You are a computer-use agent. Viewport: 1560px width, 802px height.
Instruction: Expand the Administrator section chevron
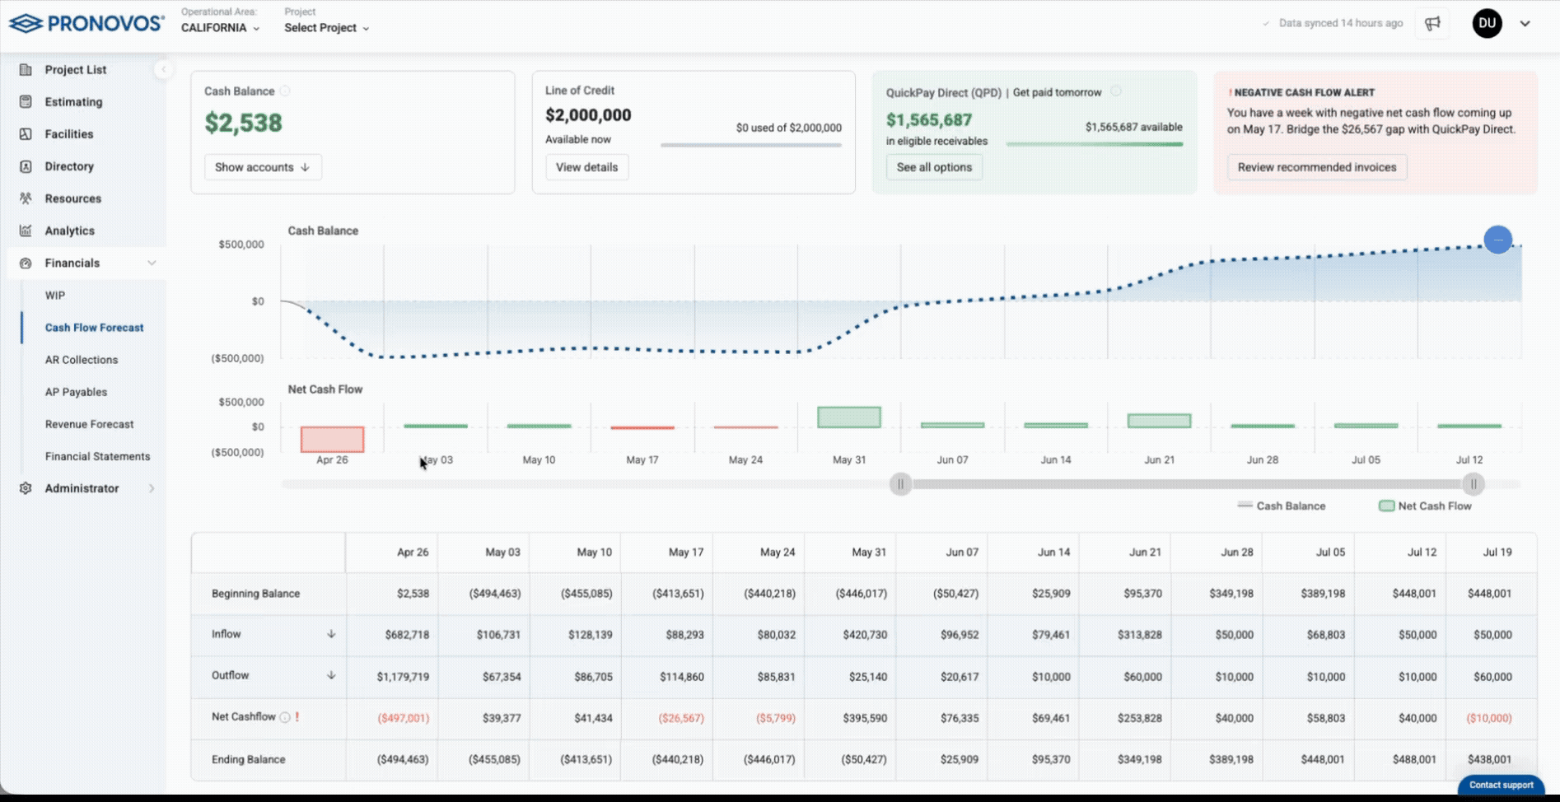pos(152,488)
